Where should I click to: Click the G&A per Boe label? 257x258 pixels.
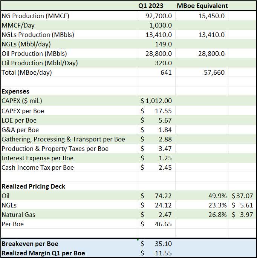[x=20, y=130]
